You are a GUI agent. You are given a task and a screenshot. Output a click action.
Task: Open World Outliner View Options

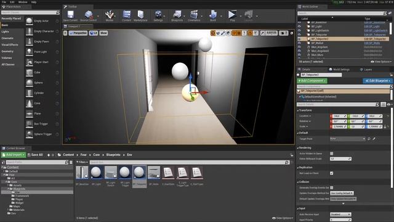pos(381,62)
